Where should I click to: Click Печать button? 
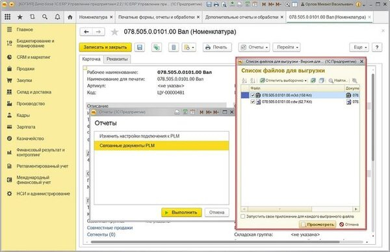coord(217,47)
